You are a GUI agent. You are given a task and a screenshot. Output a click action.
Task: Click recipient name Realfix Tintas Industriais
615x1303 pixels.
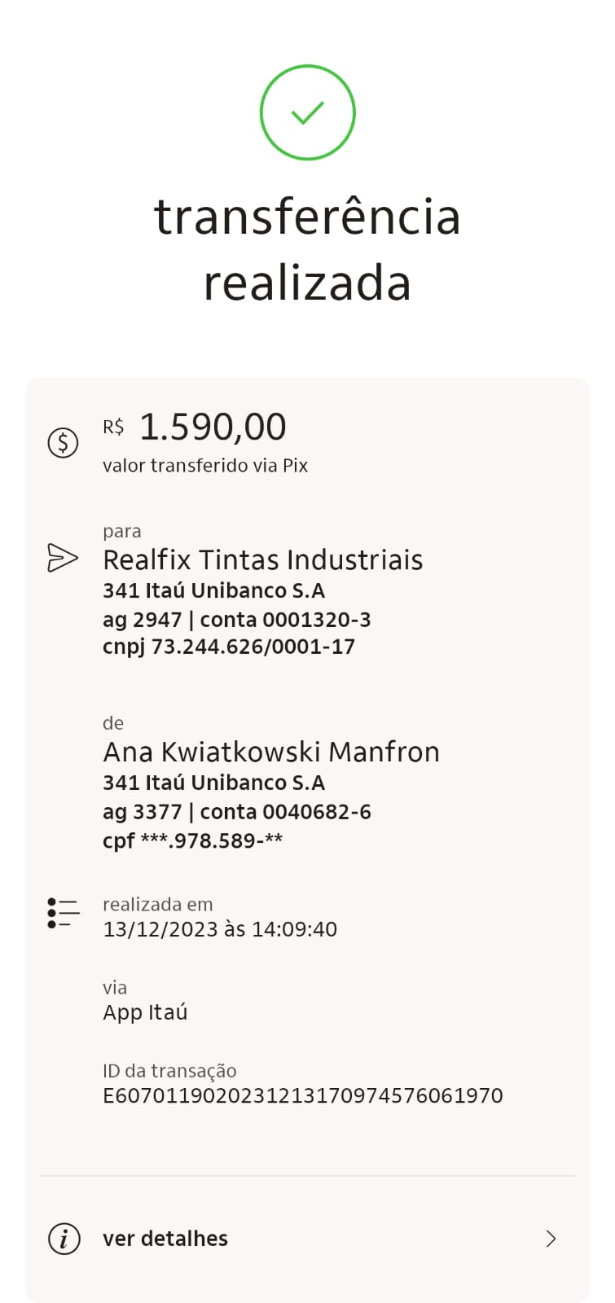(x=262, y=560)
